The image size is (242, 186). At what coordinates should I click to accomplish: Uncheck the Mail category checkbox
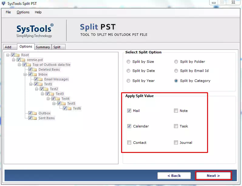[129, 110]
